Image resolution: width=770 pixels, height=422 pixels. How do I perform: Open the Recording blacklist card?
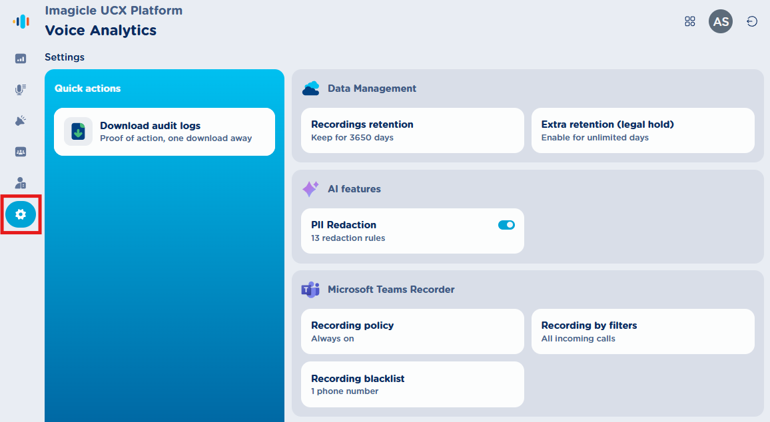pyautogui.click(x=412, y=384)
